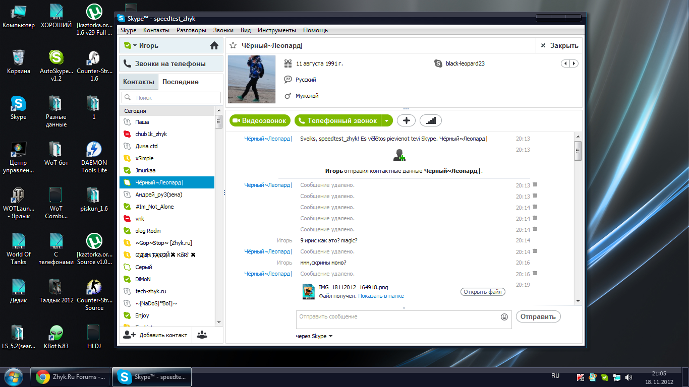Screen dimensions: 689x387
Task: Click RU language indicator in taskbar
Action: click(x=555, y=376)
